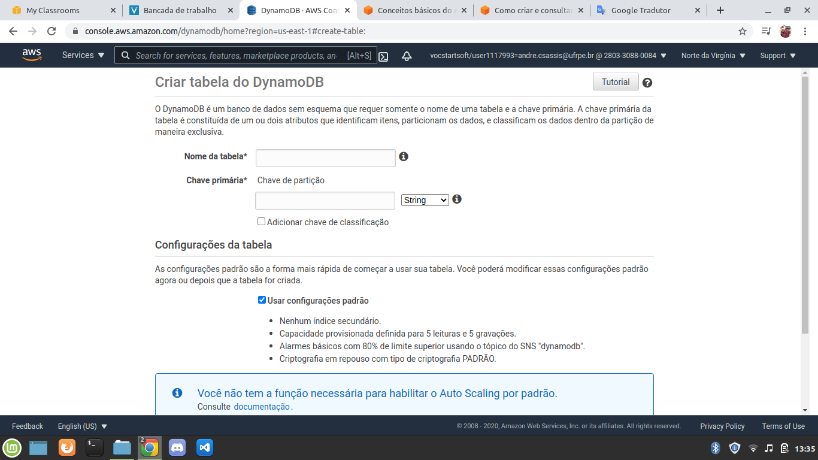The height and width of the screenshot is (460, 818).
Task: Uncheck Usar configurações padrão checkbox
Action: (x=262, y=300)
